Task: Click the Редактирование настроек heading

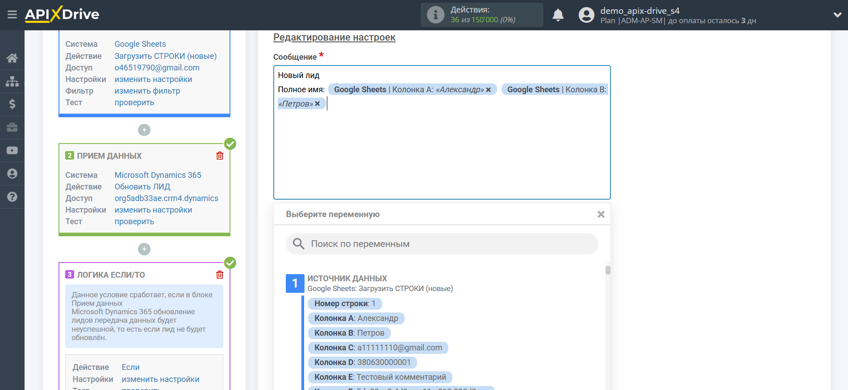Action: [x=334, y=37]
